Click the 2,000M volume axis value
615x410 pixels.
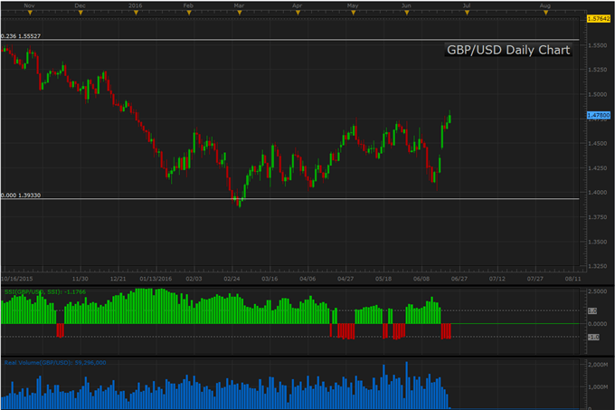pyautogui.click(x=598, y=365)
